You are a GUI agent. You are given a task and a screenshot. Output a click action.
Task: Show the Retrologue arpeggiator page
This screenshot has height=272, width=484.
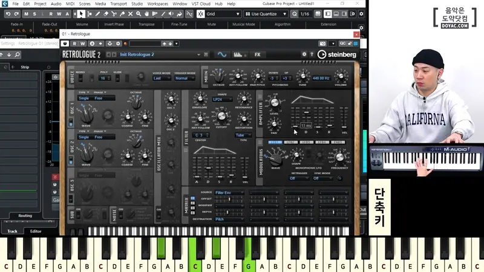238,54
